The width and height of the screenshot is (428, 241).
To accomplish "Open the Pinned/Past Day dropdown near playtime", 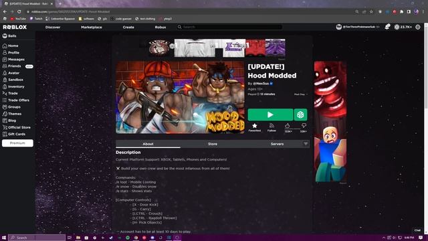I will [300, 94].
